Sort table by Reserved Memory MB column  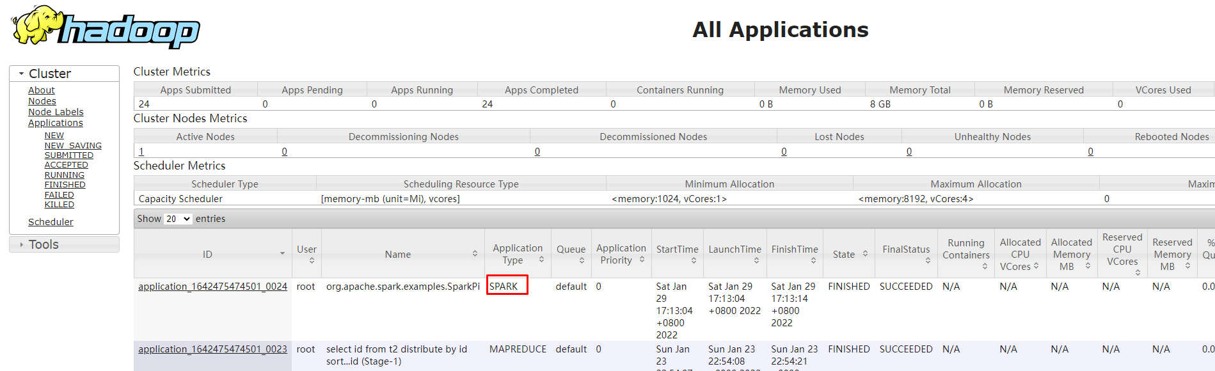pos(1172,254)
